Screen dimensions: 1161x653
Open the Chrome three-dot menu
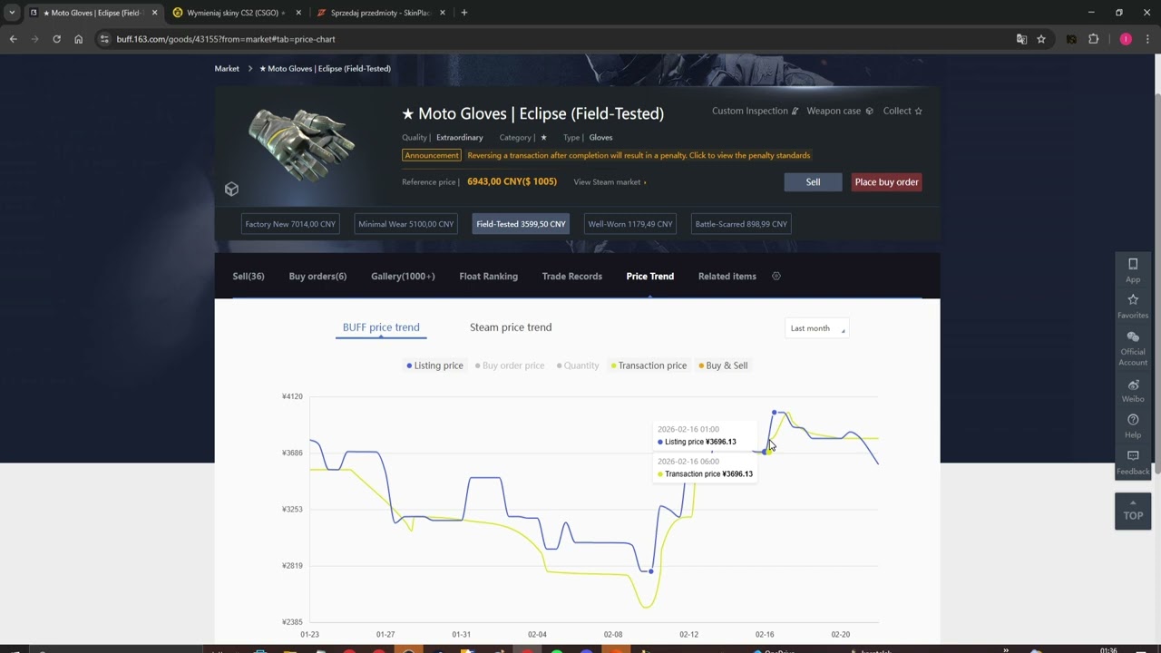[1147, 39]
